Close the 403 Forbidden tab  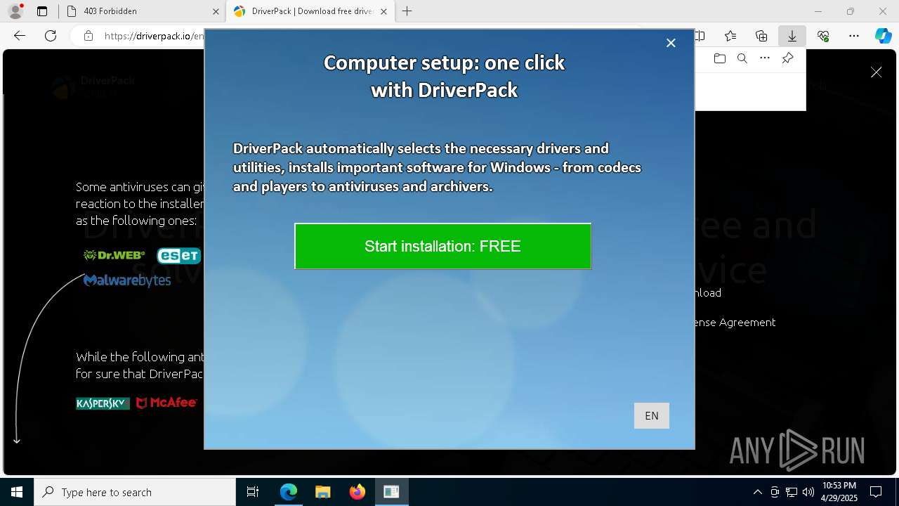[x=216, y=11]
